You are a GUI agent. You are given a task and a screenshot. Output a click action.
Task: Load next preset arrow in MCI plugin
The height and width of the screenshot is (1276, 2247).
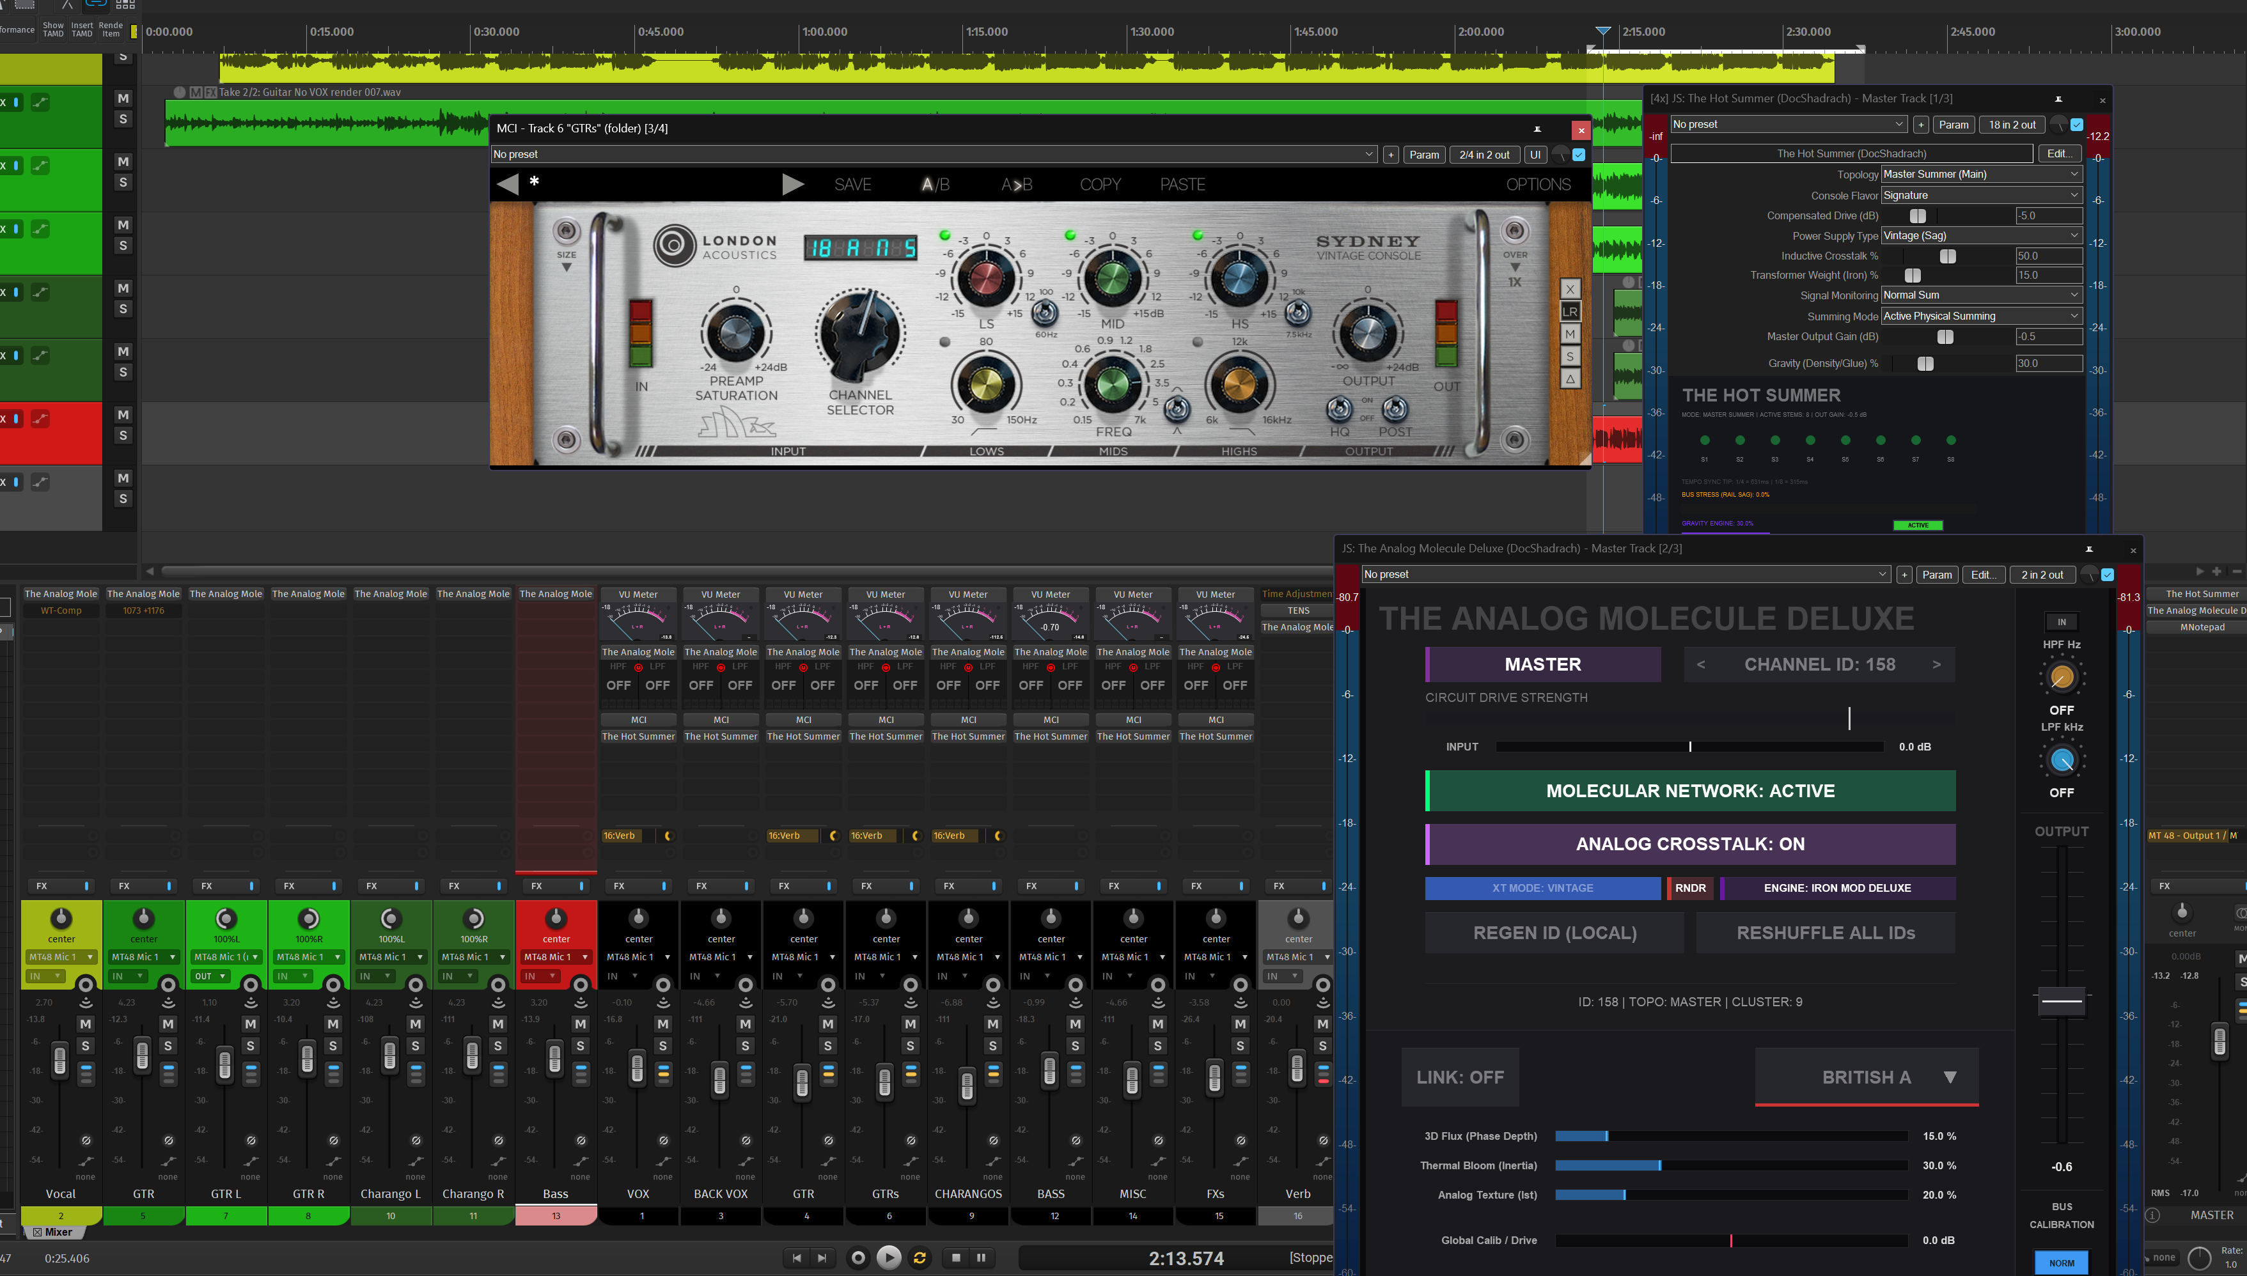click(792, 184)
